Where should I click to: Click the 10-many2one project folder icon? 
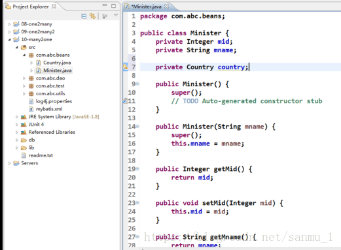pyautogui.click(x=16, y=39)
